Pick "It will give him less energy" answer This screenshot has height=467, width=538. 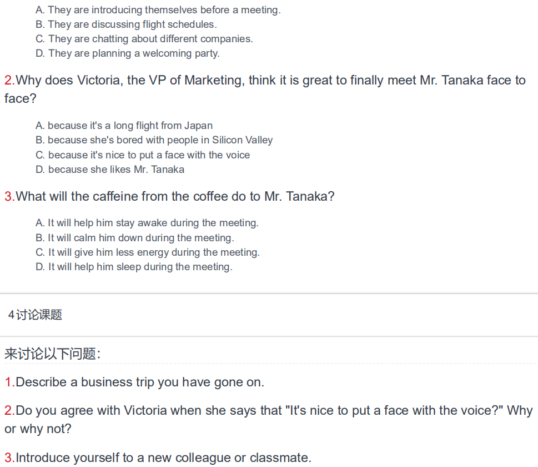(148, 252)
